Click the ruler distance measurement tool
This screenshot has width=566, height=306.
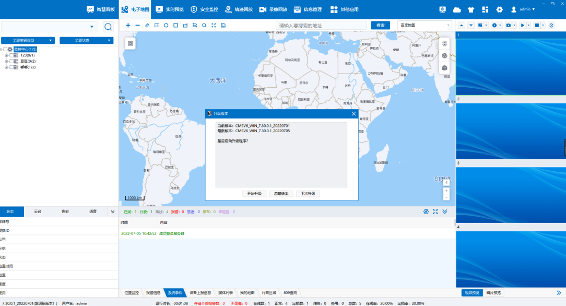pos(147,25)
